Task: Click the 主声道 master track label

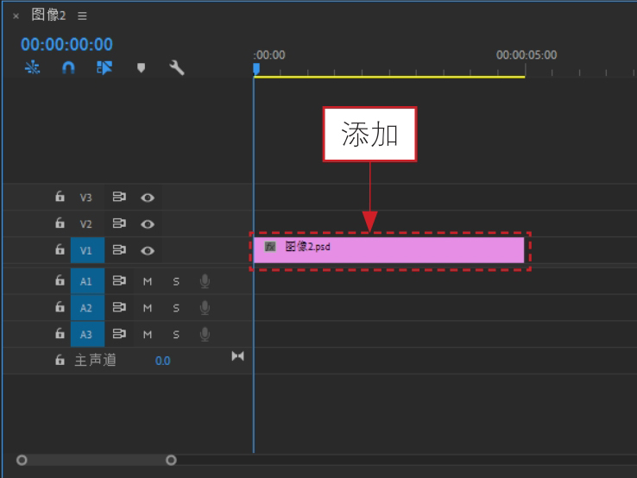Action: (96, 361)
